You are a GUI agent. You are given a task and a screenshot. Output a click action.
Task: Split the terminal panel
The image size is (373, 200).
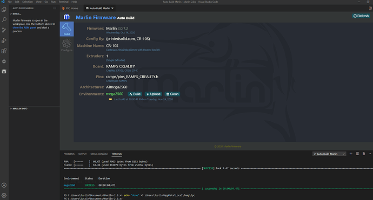coord(357,154)
